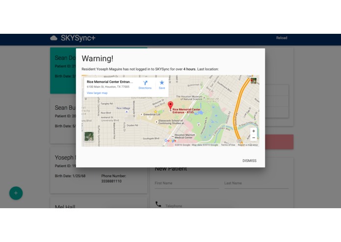Click the green add floating button
341x242 pixels.
(x=16, y=193)
